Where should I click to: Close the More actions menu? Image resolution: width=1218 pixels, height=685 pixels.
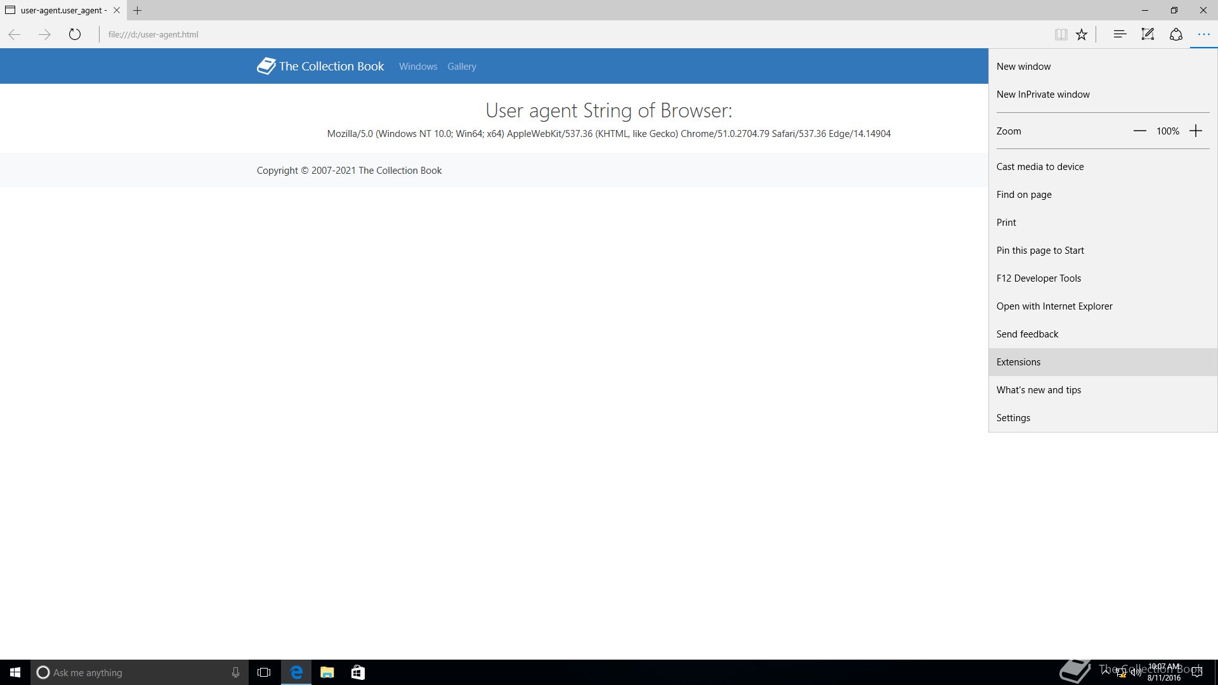[1203, 34]
